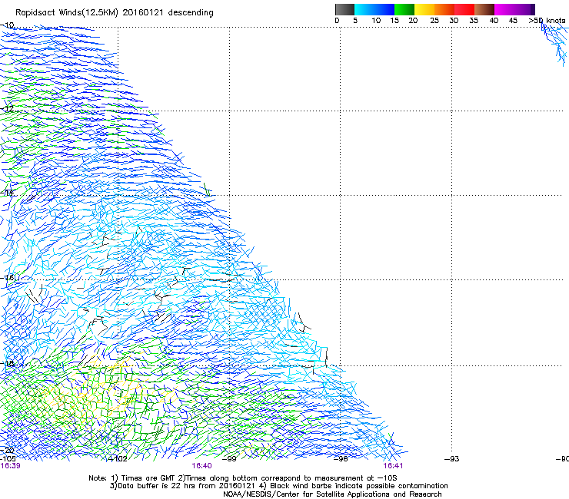
Task: Select the "Data buffer is 22 hrs" note line
Action: (x=278, y=486)
